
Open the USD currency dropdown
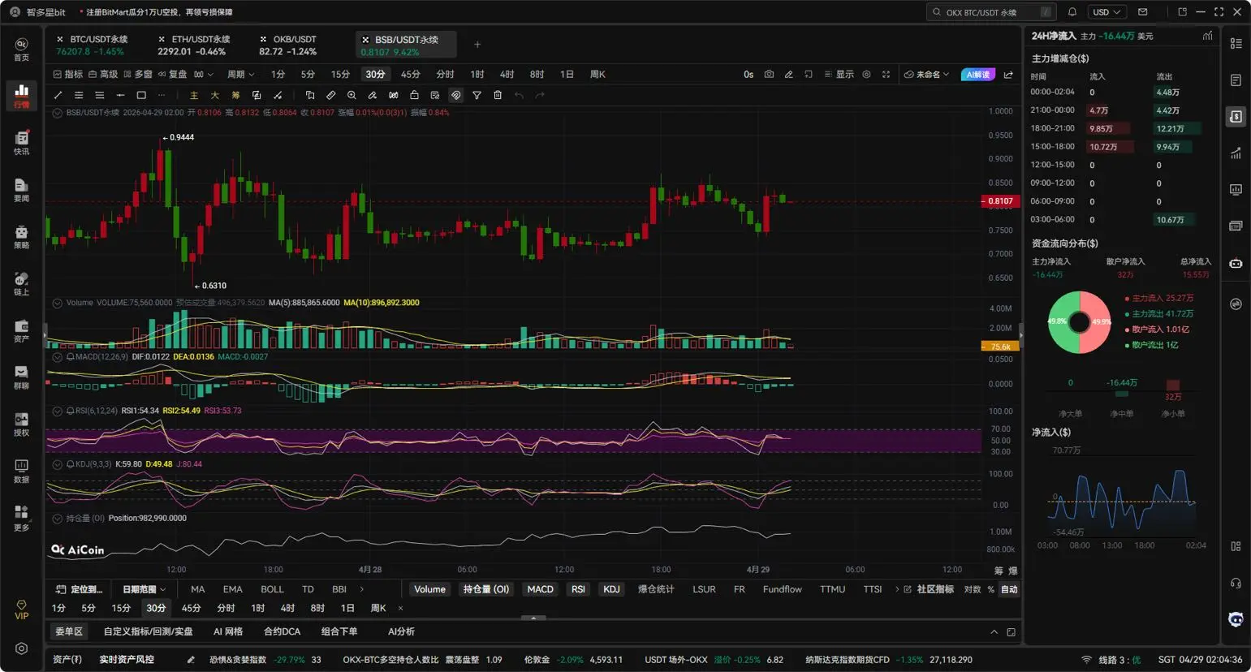[1106, 12]
